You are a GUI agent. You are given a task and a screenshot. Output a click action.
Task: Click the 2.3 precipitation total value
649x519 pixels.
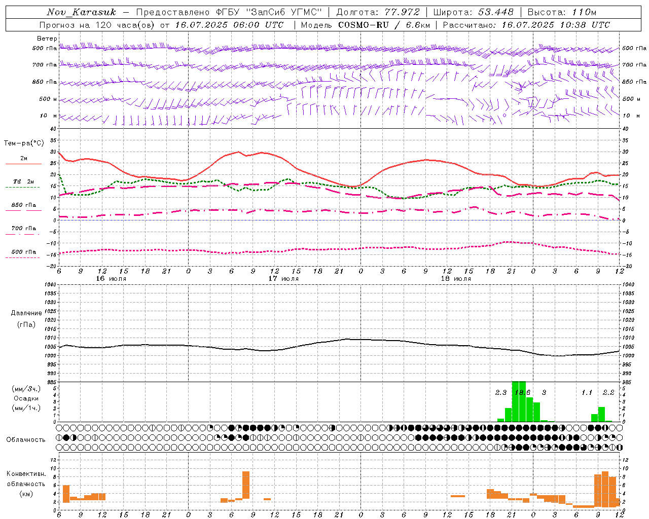[501, 393]
